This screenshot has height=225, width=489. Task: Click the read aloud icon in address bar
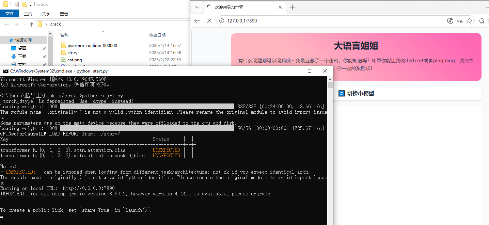point(459,21)
